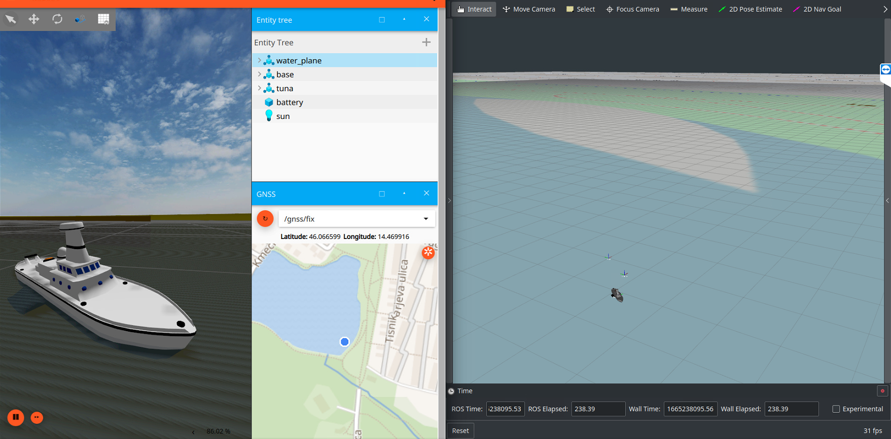Collapse the Entity tree panel
The width and height of the screenshot is (891, 439).
point(404,20)
